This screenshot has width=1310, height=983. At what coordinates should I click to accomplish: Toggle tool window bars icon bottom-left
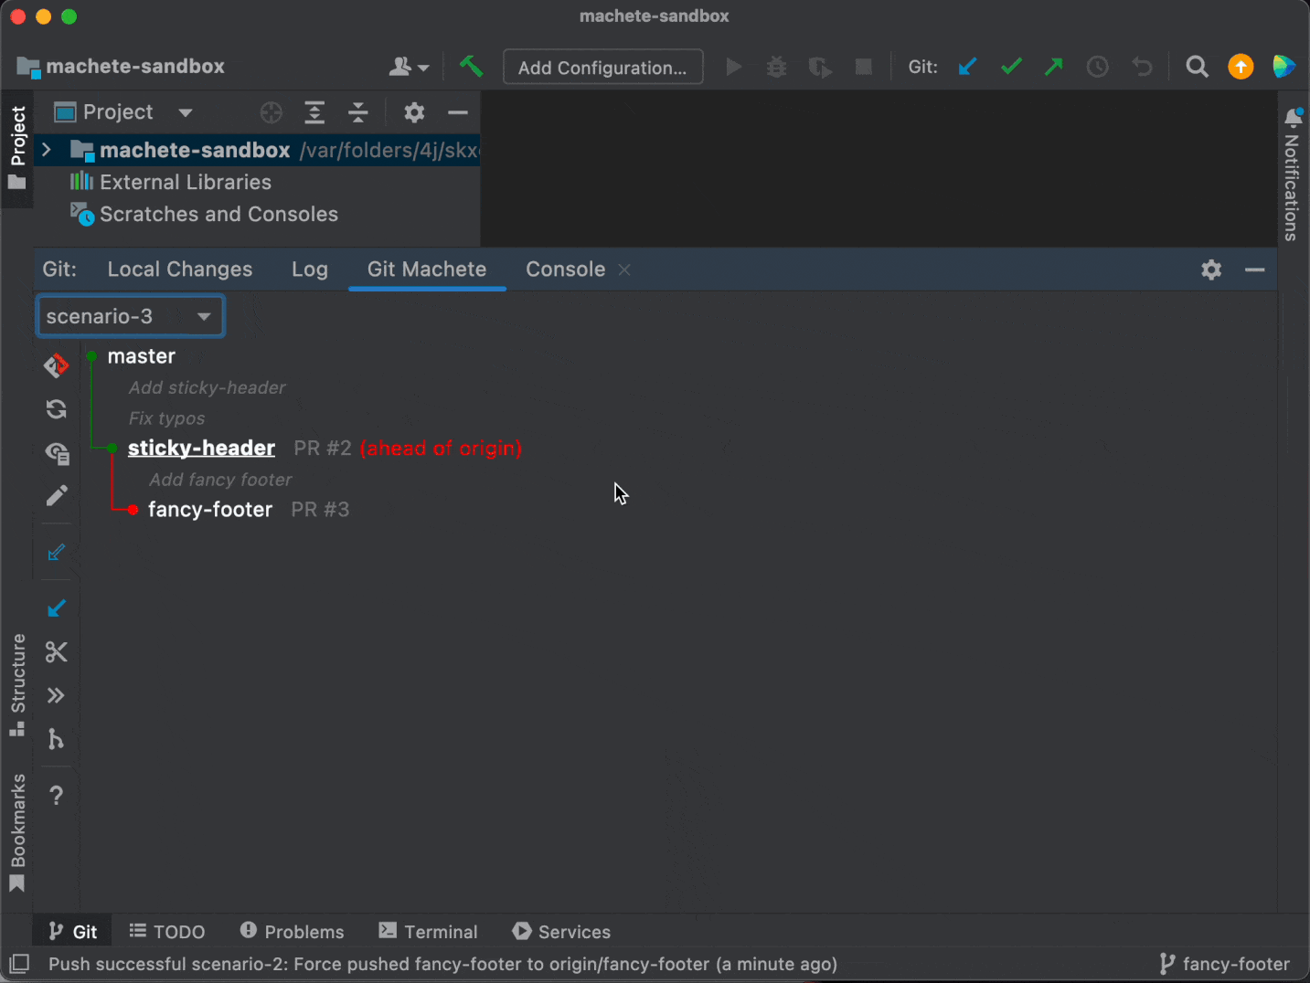point(18,964)
